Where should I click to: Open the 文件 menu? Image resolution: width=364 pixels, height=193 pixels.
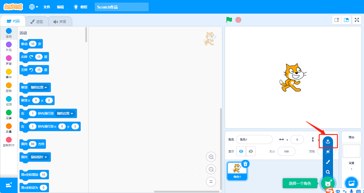tap(47, 7)
